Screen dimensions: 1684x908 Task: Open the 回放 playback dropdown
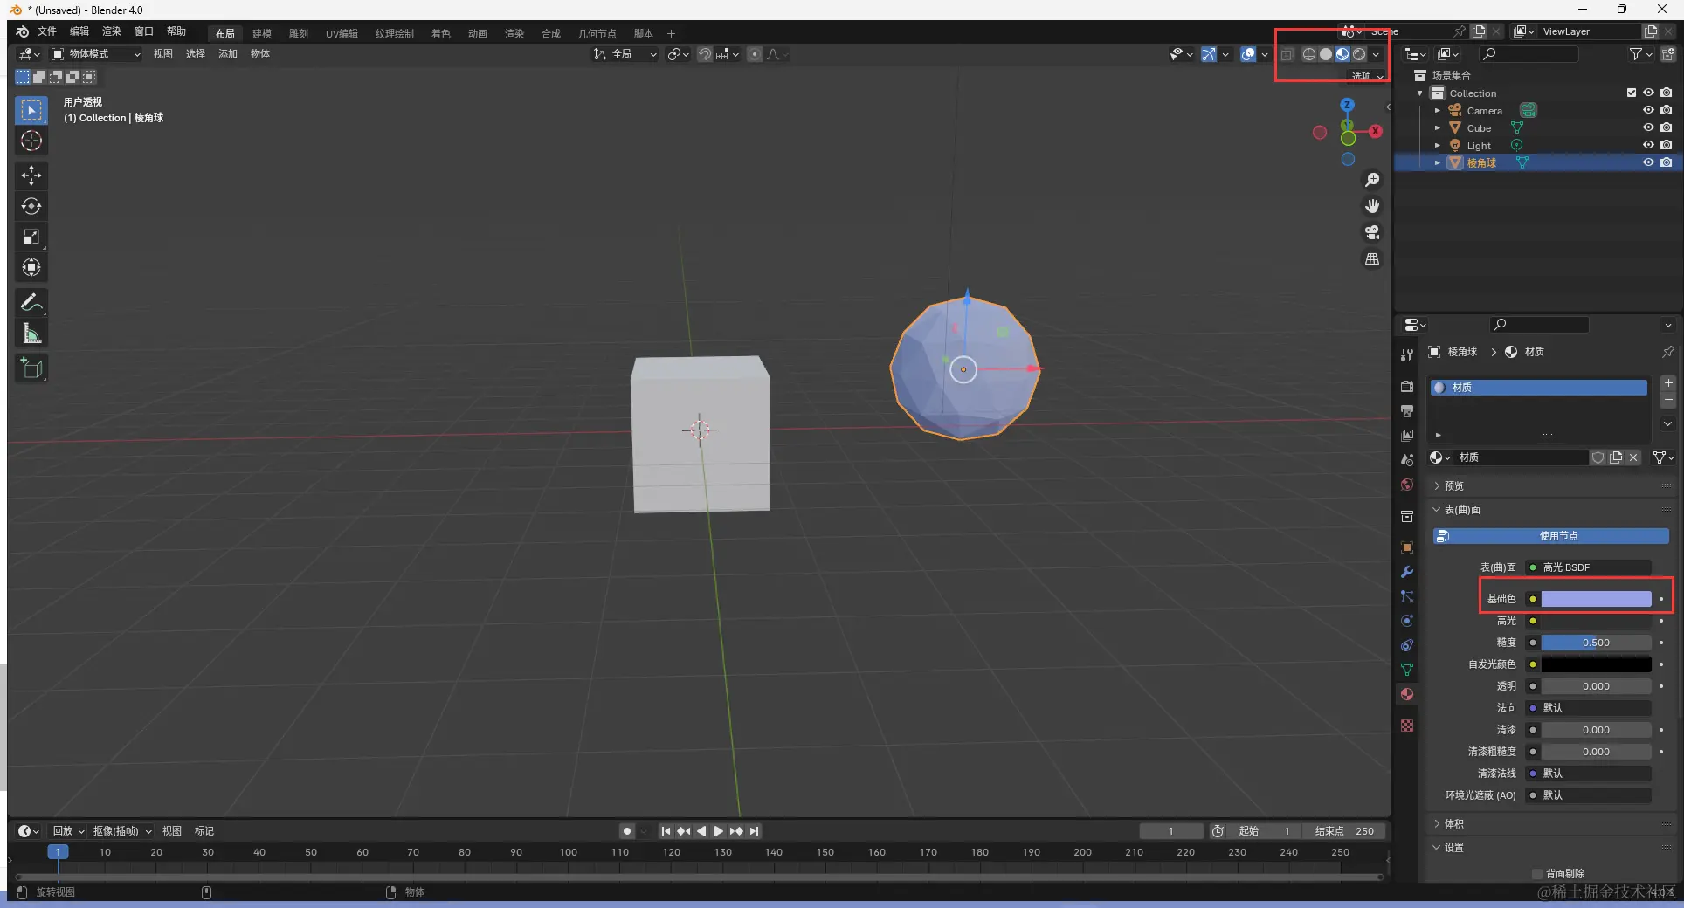pyautogui.click(x=68, y=831)
